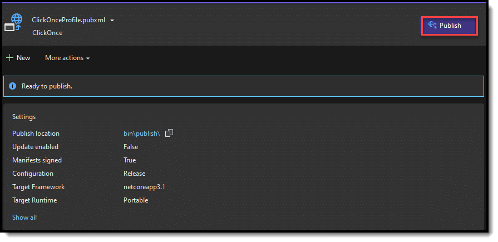This screenshot has width=498, height=242.
Task: Click the Target Framework label
Action: 38,187
